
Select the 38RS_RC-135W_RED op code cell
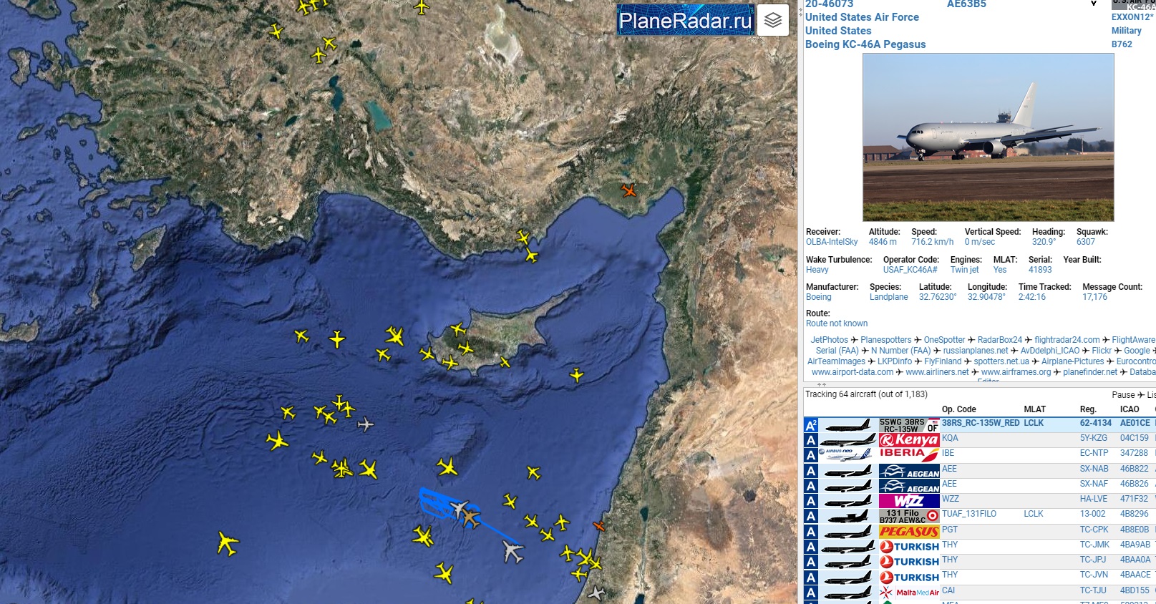981,423
